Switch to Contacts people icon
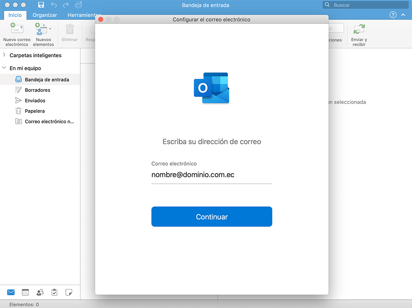Image resolution: width=412 pixels, height=308 pixels. click(x=40, y=292)
